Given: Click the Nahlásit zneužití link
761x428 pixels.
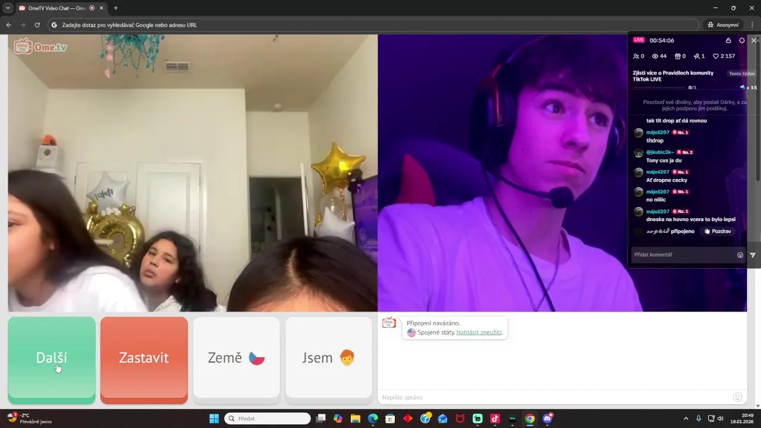Looking at the screenshot, I should 479,332.
